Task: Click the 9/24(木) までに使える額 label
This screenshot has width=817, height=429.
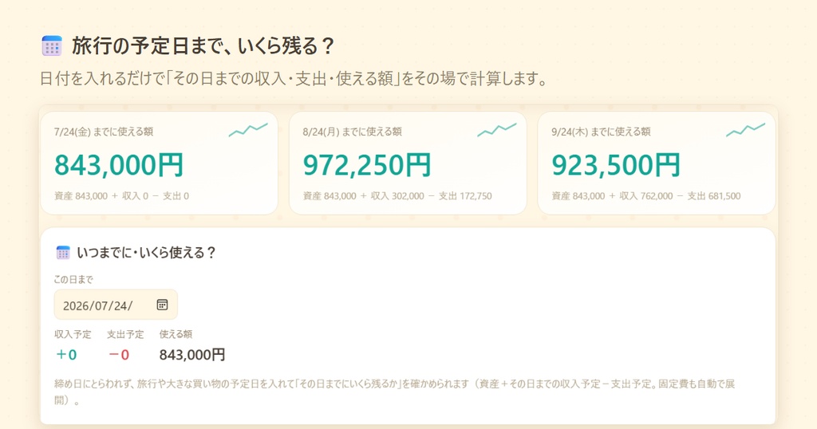Action: coord(601,132)
